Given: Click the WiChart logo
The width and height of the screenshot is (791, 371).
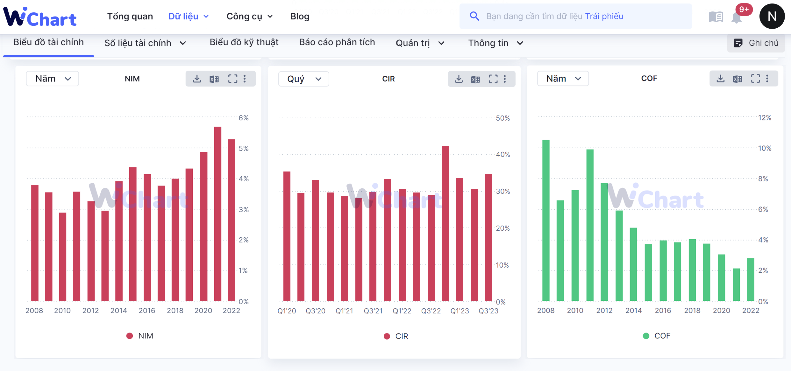Looking at the screenshot, I should tap(40, 17).
